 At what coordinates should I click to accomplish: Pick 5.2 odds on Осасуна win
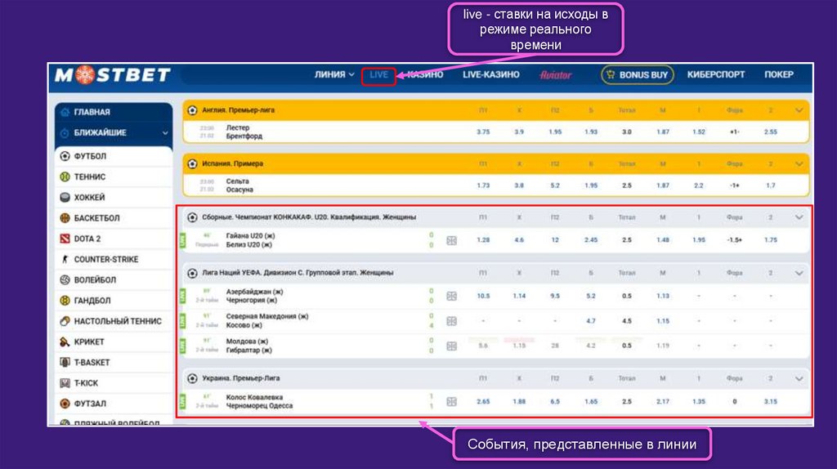point(555,185)
